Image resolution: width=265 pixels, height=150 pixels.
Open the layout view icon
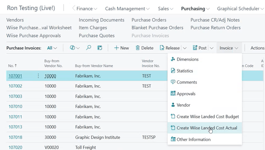pyautogui.click(x=100, y=48)
